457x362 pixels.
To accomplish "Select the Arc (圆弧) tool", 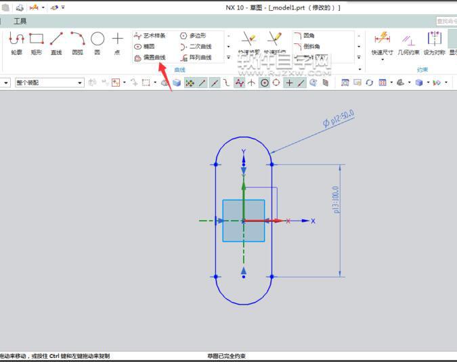I will pyautogui.click(x=78, y=43).
